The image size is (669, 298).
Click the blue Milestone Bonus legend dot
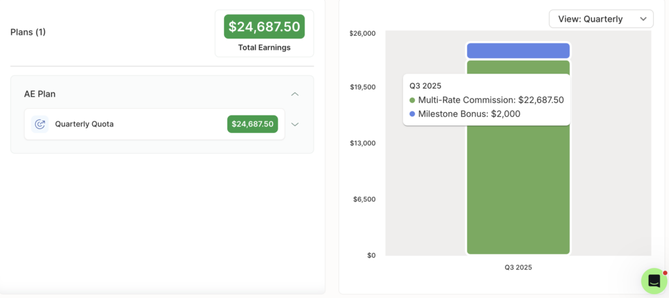(x=412, y=114)
